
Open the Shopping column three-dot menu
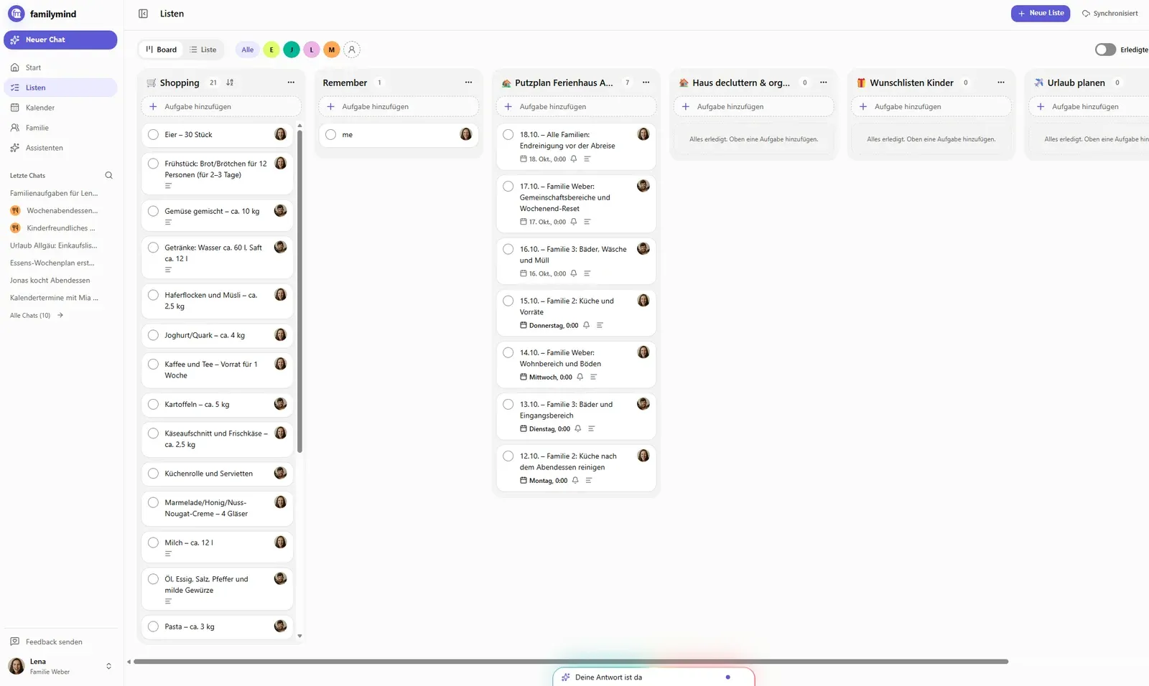pyautogui.click(x=291, y=83)
